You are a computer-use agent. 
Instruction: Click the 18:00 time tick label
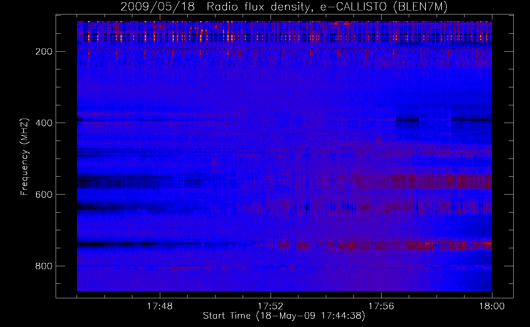point(492,306)
